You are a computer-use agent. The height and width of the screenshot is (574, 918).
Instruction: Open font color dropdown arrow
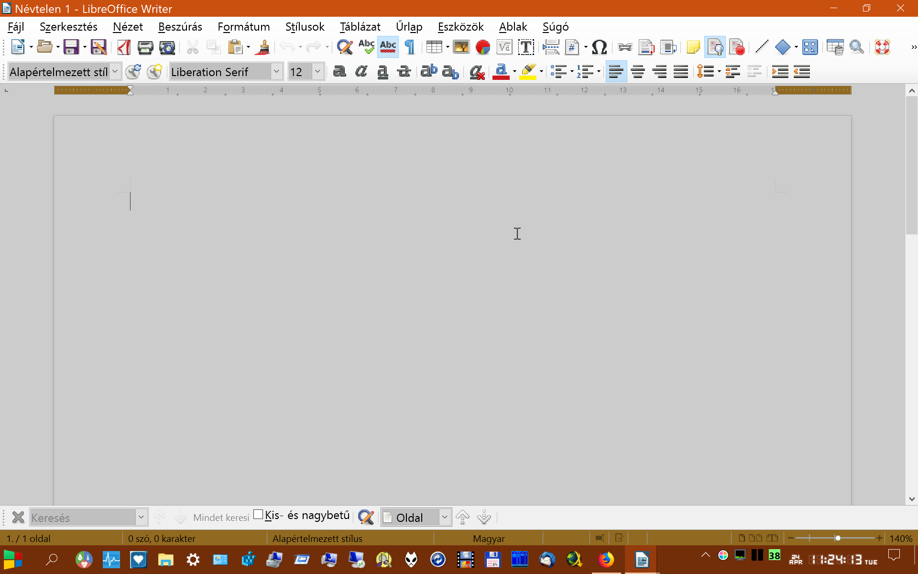(514, 72)
